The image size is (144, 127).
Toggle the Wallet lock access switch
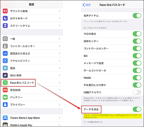137,78
